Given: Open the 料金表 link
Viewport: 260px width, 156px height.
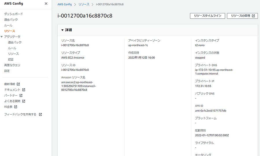Looking at the screenshot, I should tap(8, 107).
